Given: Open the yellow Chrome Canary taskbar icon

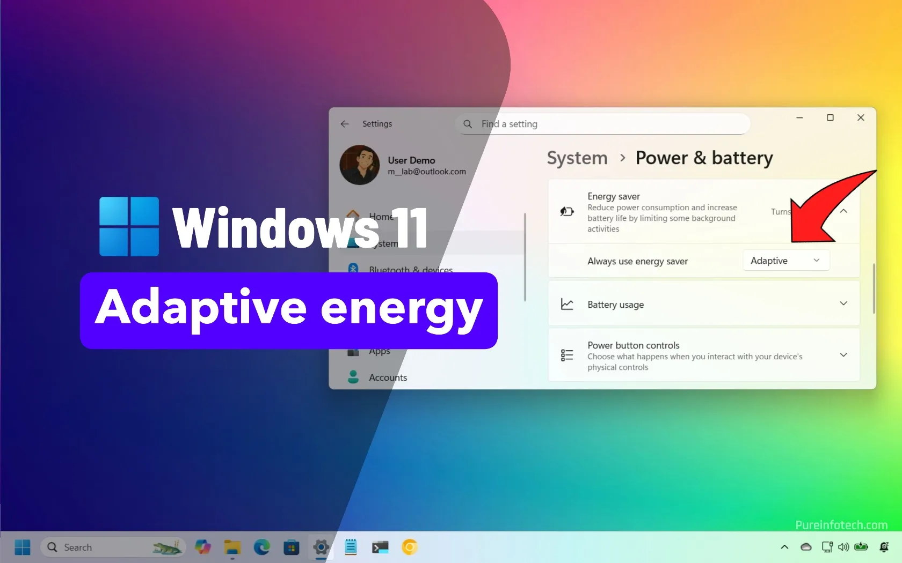Looking at the screenshot, I should tap(410, 547).
